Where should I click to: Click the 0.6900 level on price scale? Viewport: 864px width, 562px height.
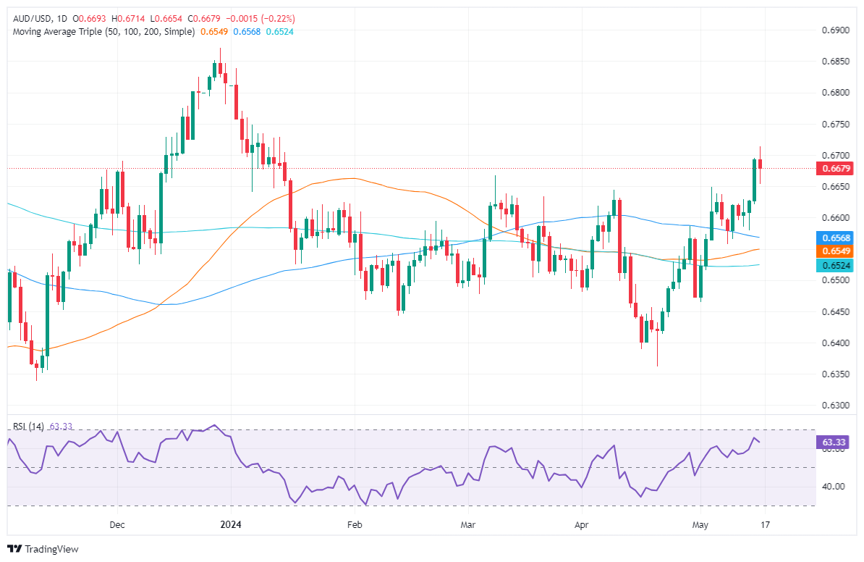[x=833, y=30]
